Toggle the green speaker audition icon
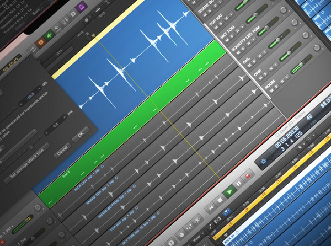This screenshot has width=331, height=246. pyautogui.click(x=49, y=35)
